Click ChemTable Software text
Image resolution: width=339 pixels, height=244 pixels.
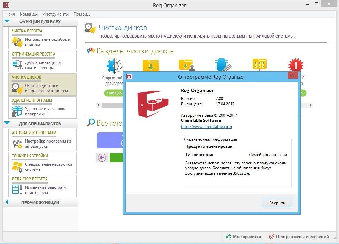point(201,120)
